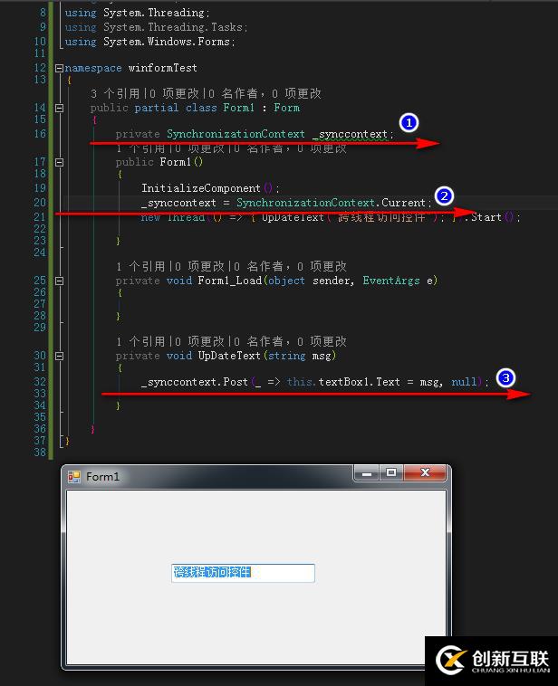Click the Form base class name
Image resolution: width=558 pixels, height=686 pixels.
pos(287,108)
